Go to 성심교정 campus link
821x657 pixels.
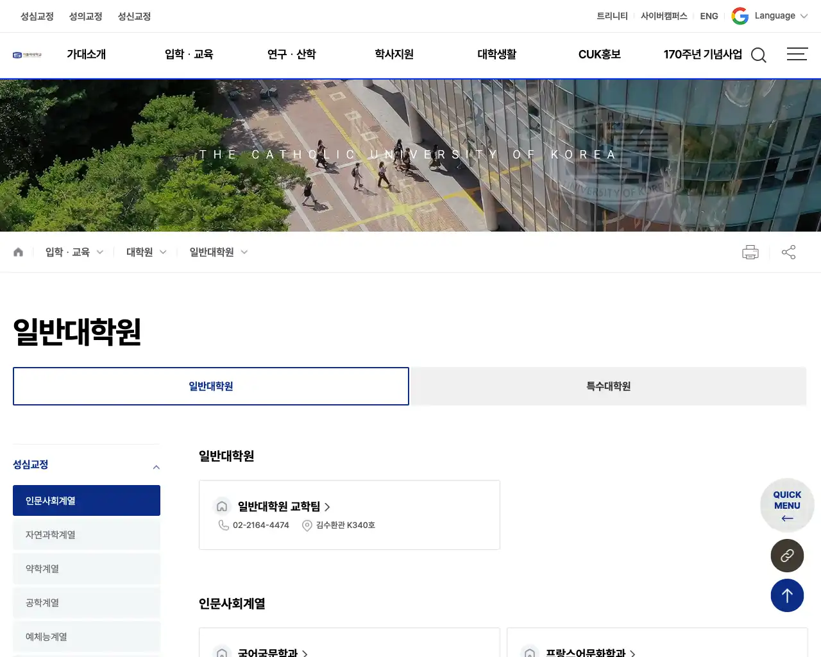tap(37, 16)
